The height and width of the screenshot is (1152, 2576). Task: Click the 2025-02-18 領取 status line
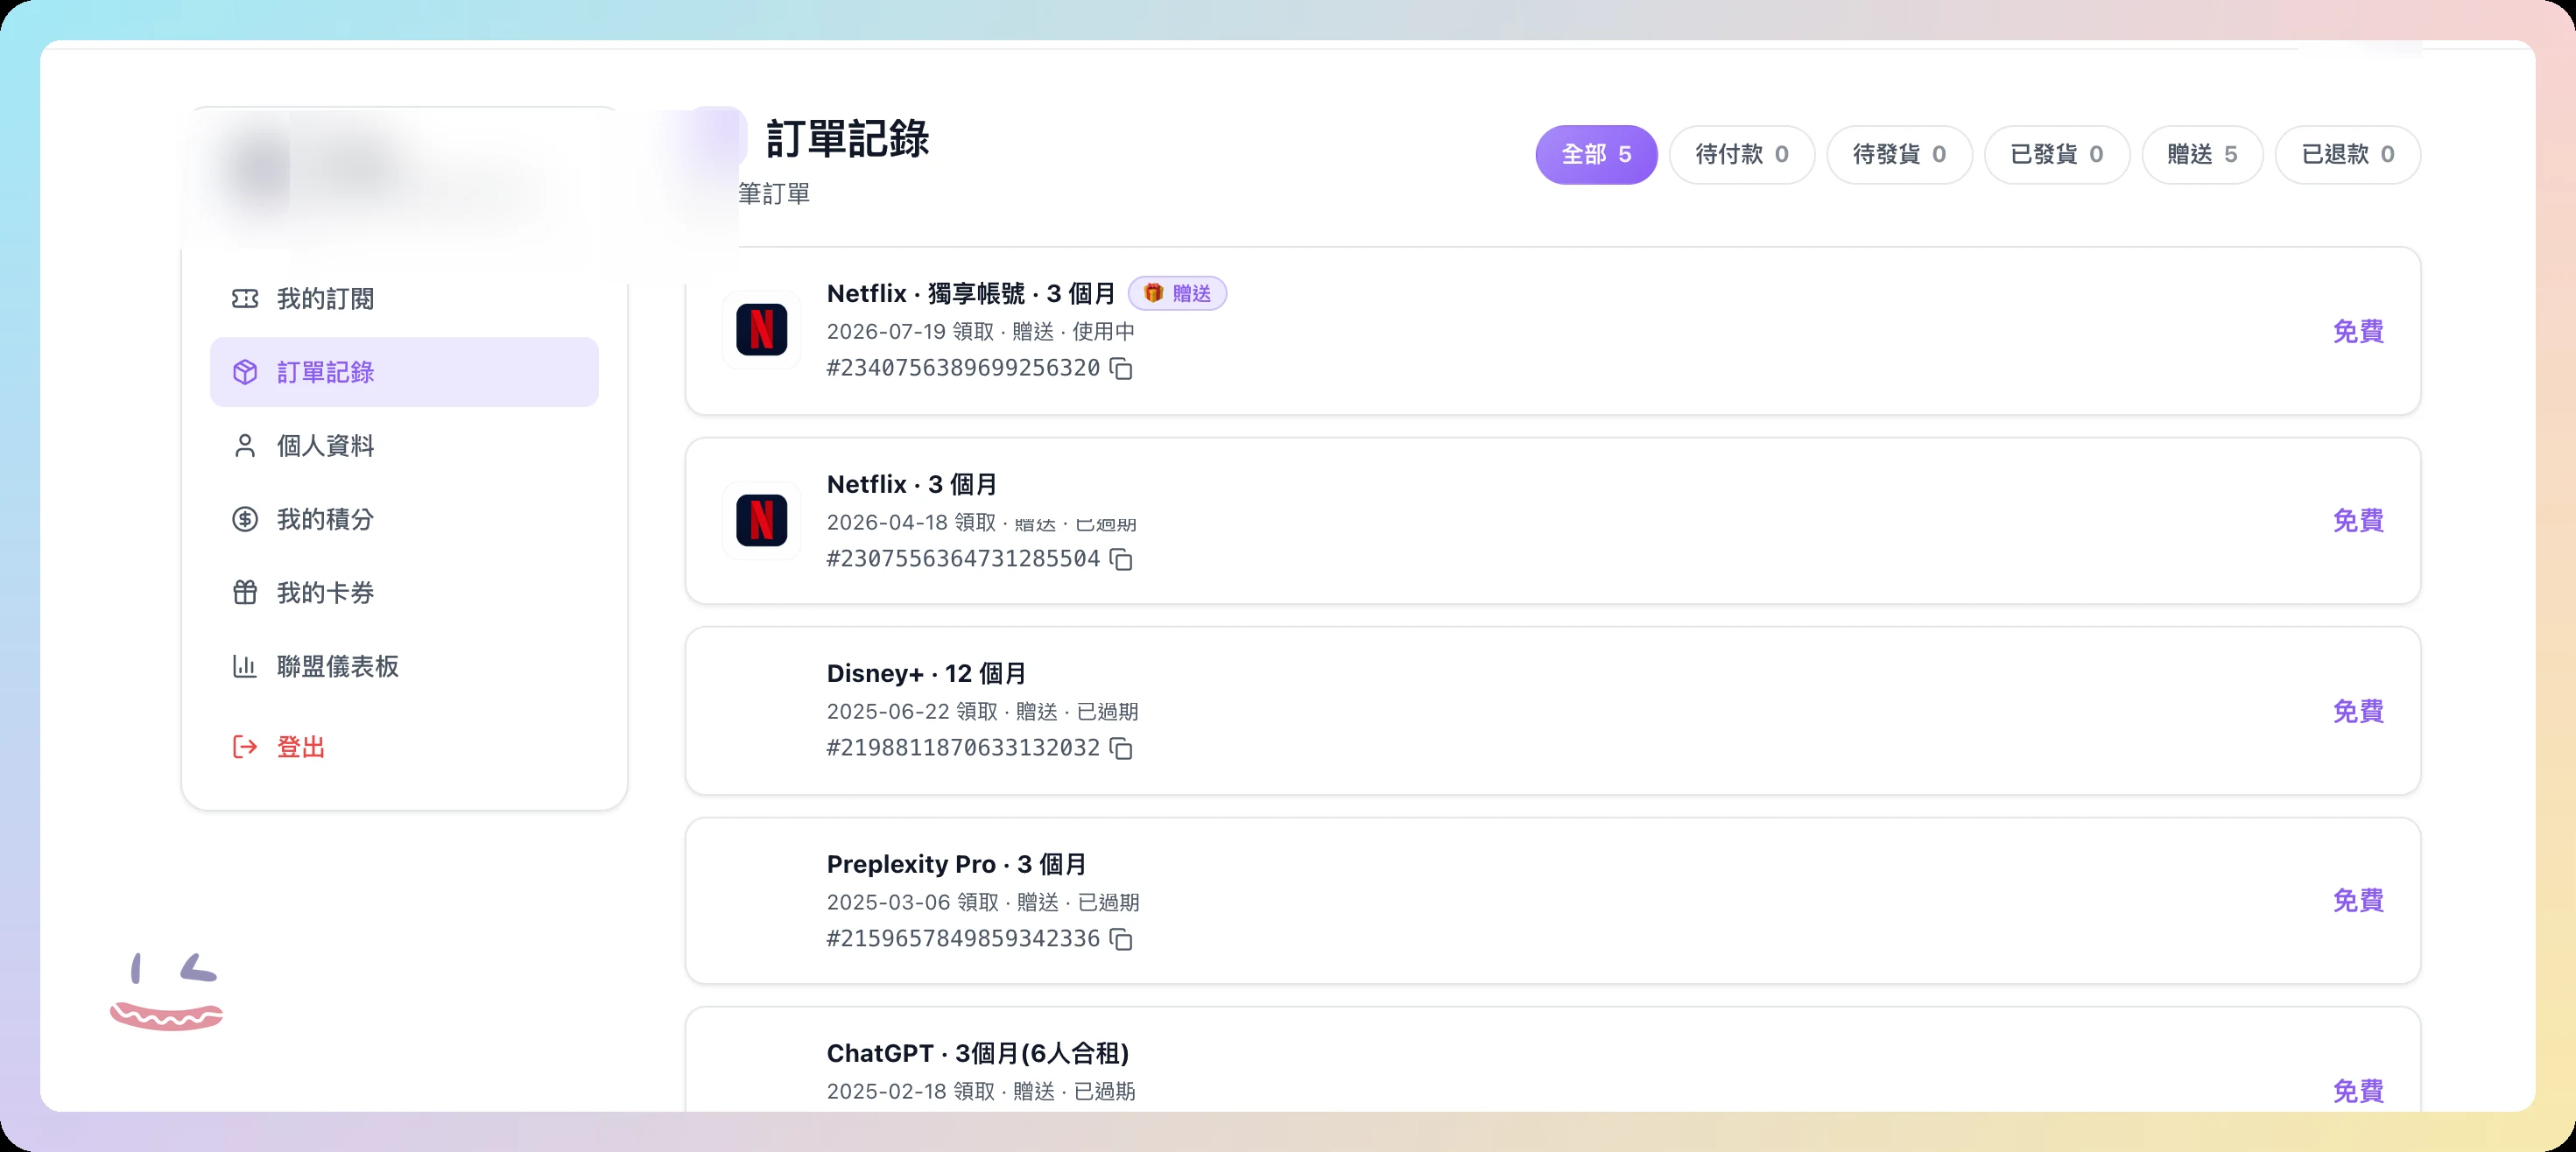click(x=980, y=1092)
